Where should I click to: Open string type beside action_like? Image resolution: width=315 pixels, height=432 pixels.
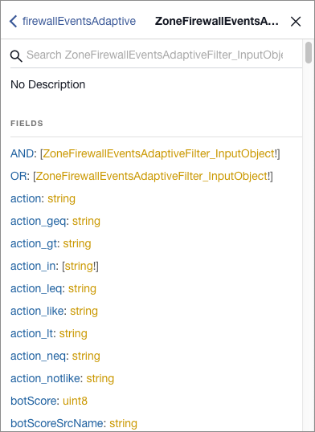[x=84, y=312]
